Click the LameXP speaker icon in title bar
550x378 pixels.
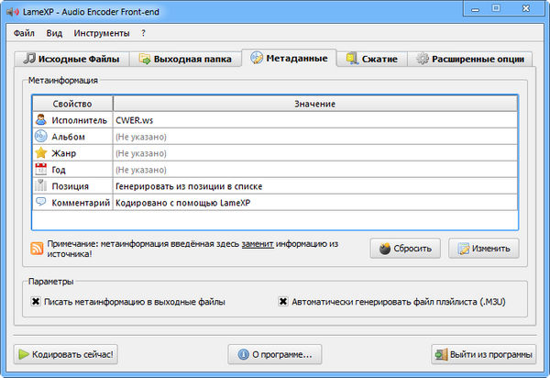[13, 12]
